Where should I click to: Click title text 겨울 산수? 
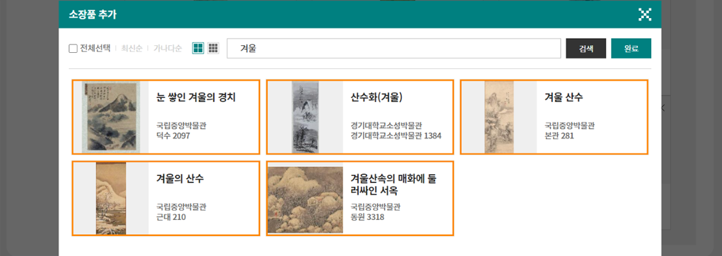tap(564, 97)
